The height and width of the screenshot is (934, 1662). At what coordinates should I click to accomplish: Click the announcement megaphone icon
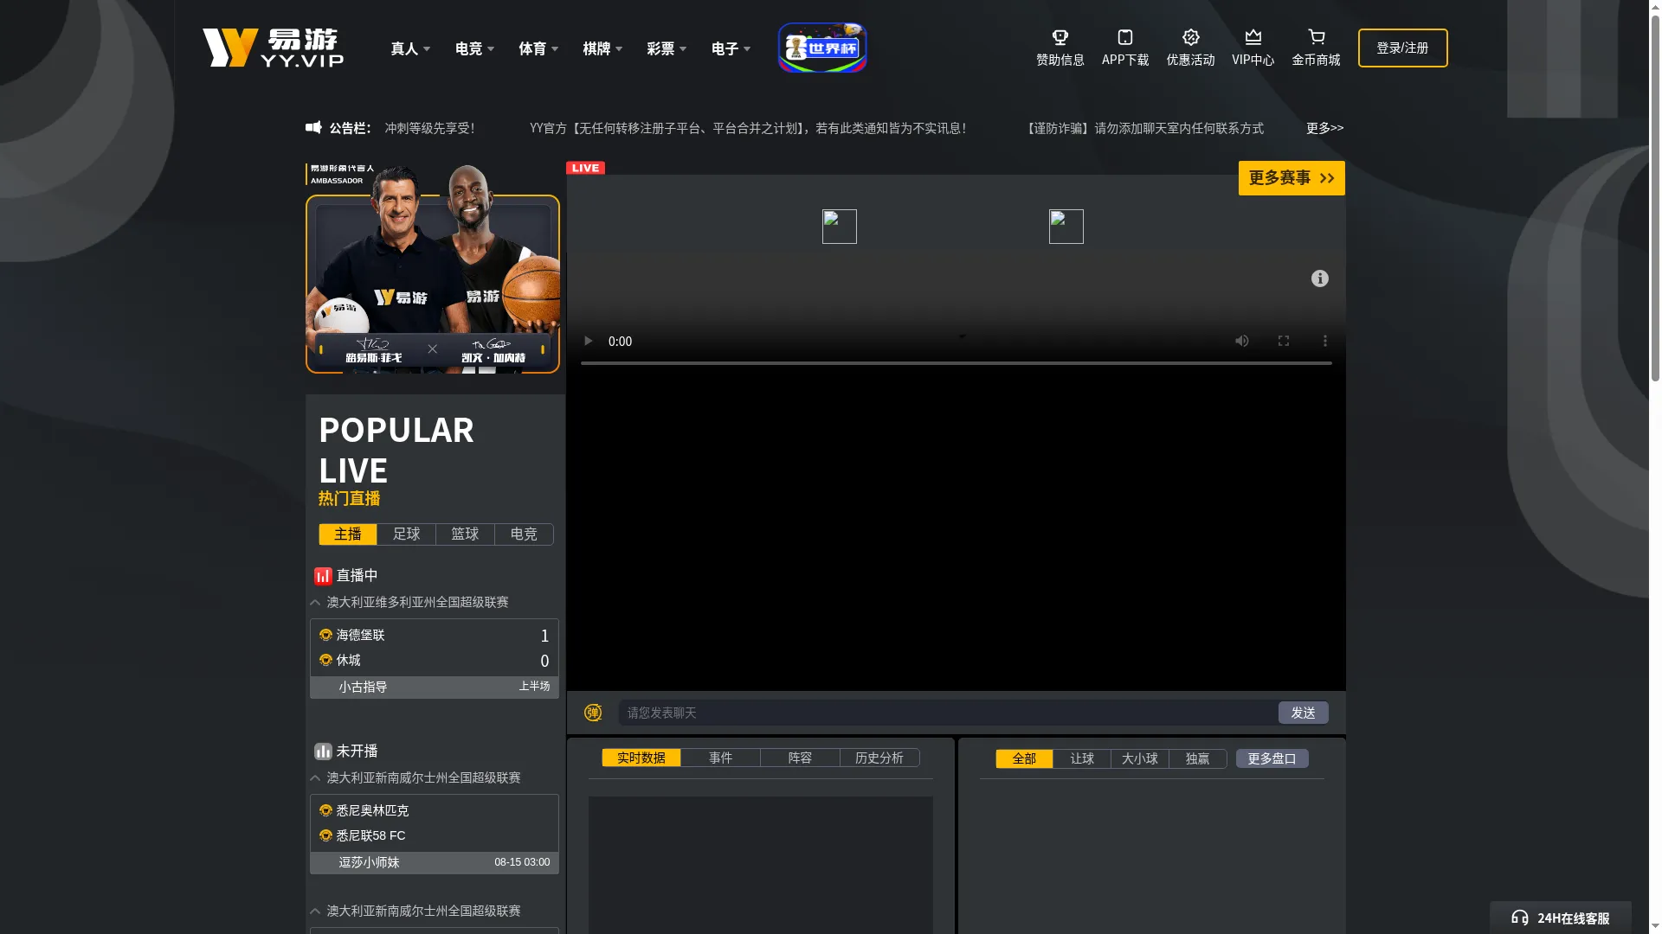tap(313, 127)
